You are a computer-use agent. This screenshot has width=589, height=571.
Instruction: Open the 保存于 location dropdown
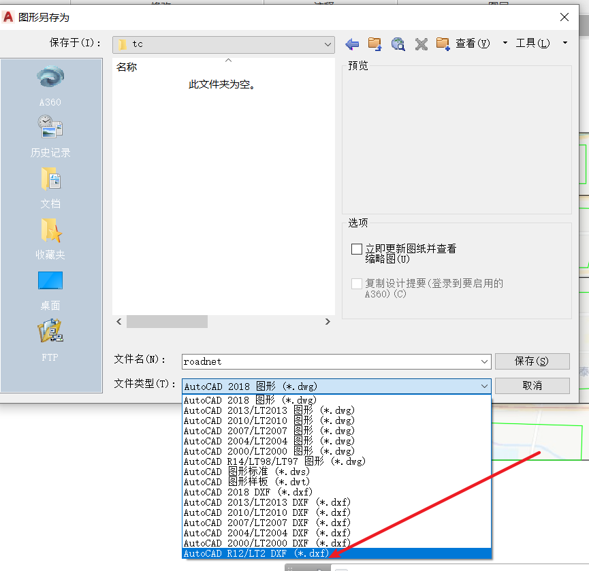click(330, 44)
